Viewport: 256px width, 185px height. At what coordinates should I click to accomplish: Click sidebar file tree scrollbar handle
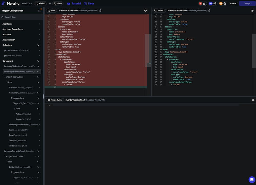point(44,97)
